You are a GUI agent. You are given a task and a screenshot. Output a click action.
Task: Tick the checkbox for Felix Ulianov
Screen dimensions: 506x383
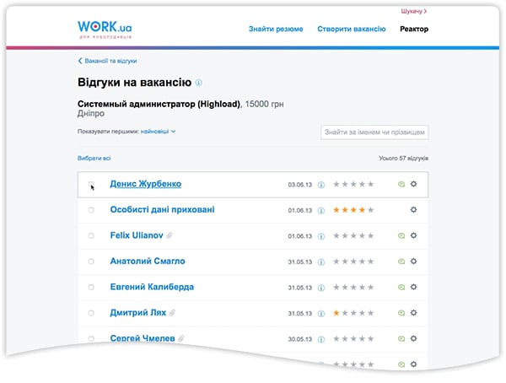pyautogui.click(x=91, y=235)
